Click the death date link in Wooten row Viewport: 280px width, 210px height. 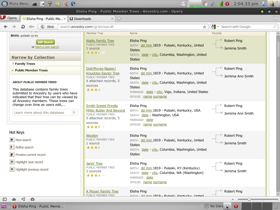[x=145, y=150]
